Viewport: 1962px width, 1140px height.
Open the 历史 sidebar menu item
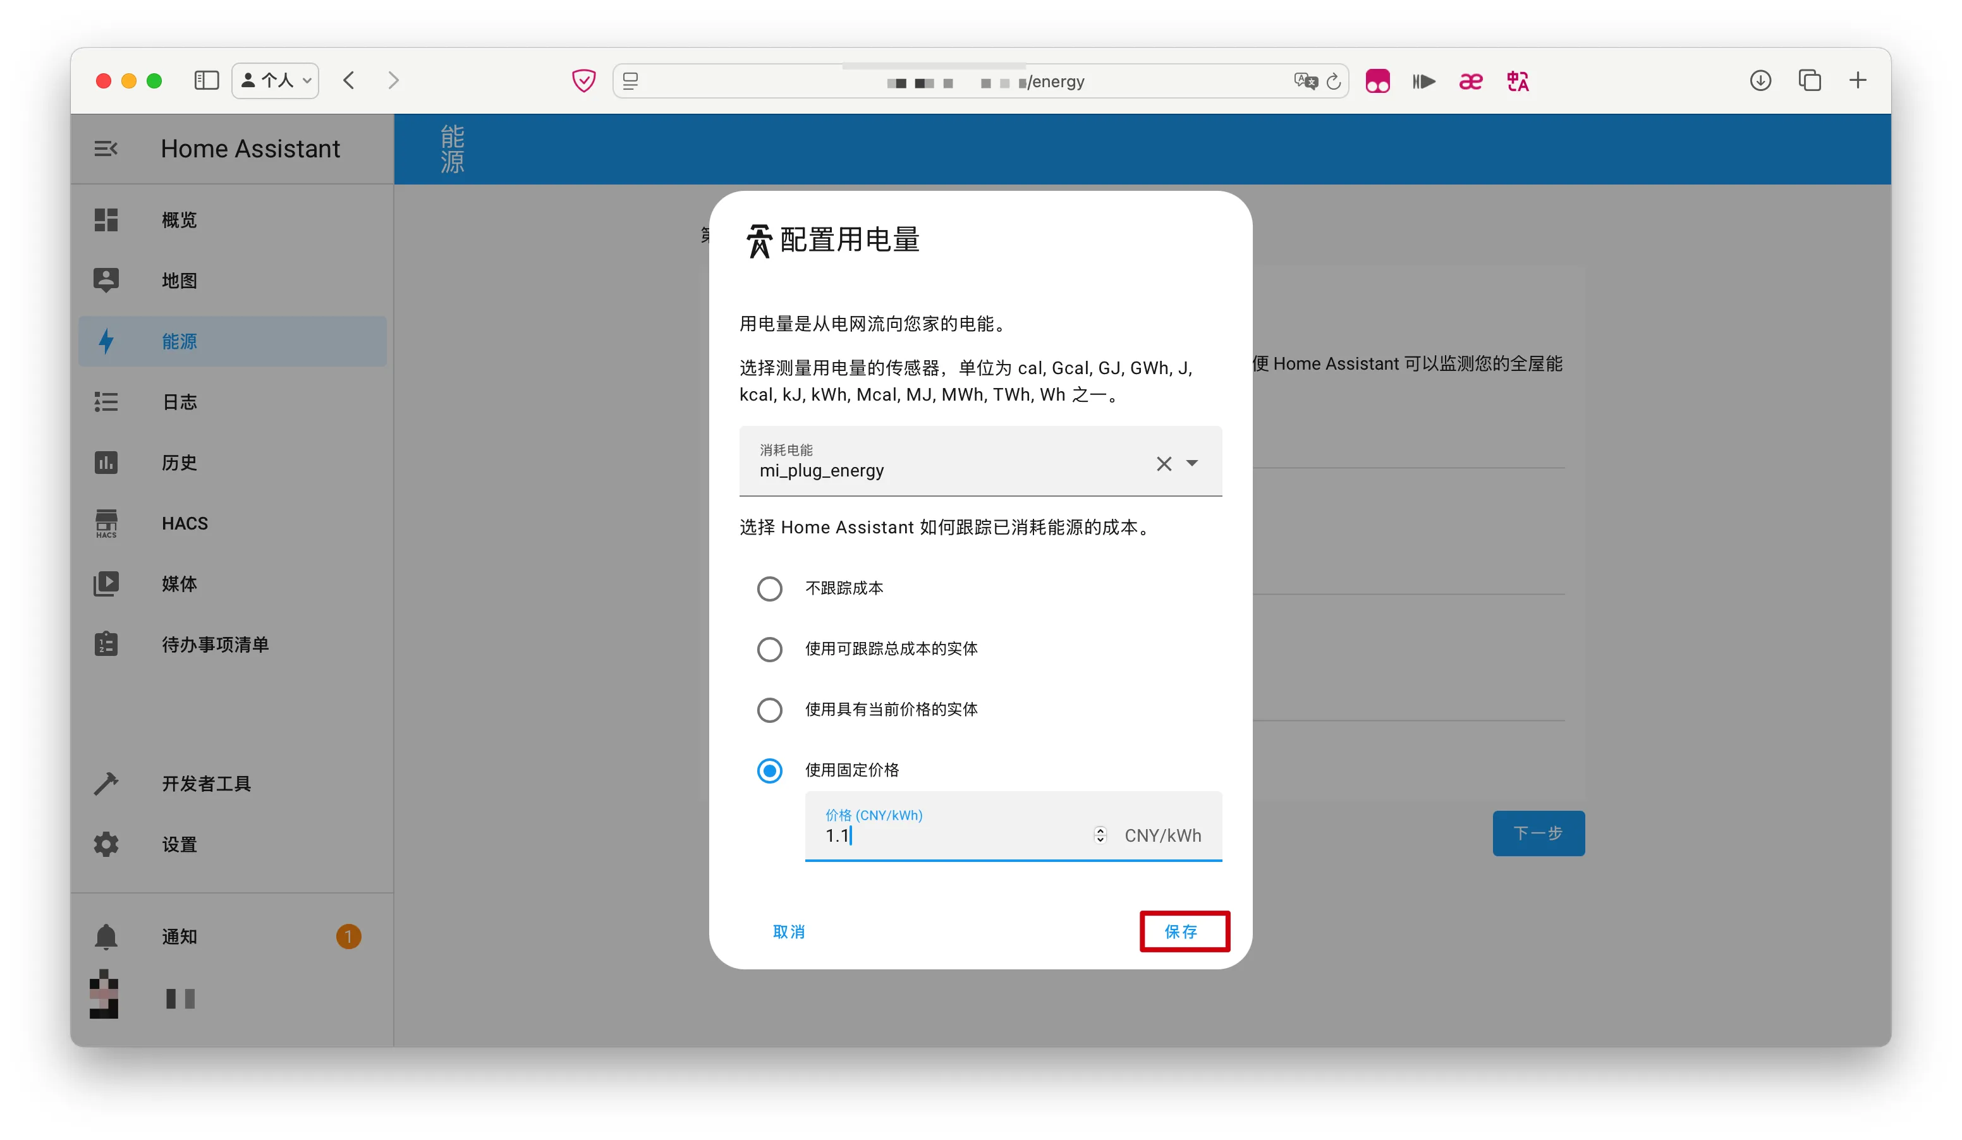pos(232,462)
